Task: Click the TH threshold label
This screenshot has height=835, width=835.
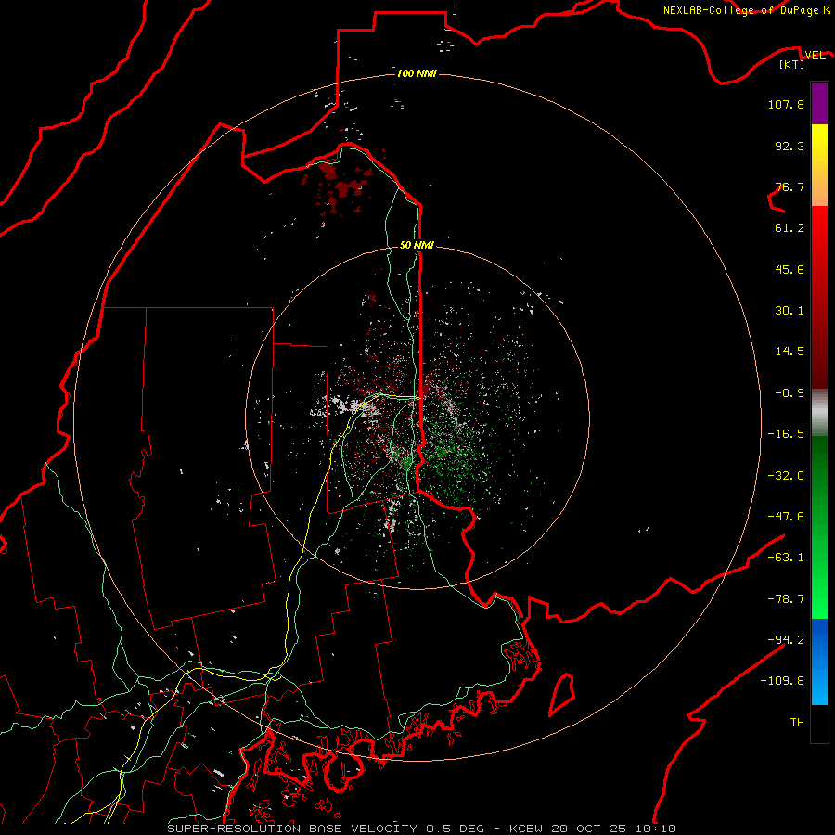Action: 797,722
